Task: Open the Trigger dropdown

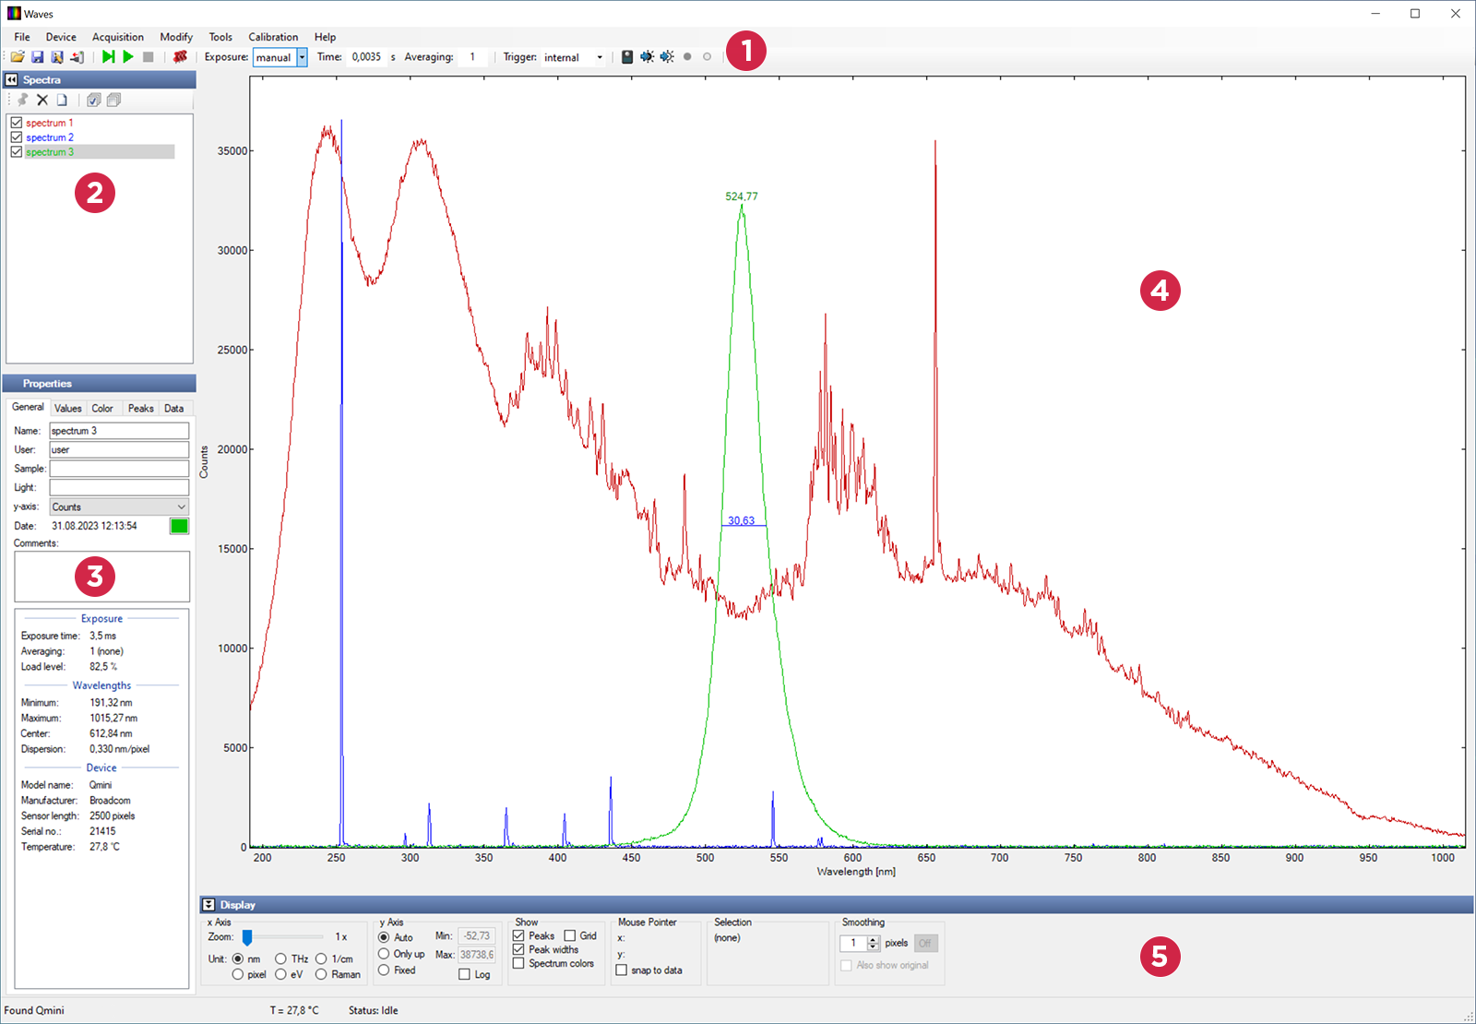Action: coord(599,57)
